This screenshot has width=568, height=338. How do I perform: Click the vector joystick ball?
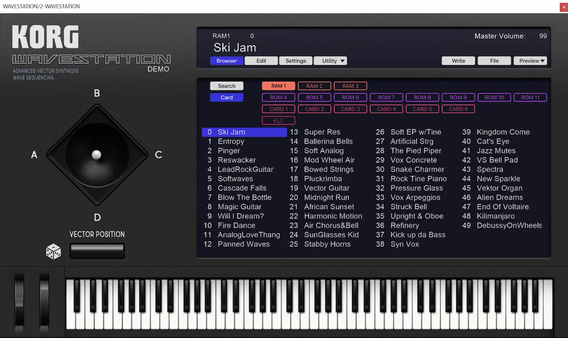pos(96,155)
